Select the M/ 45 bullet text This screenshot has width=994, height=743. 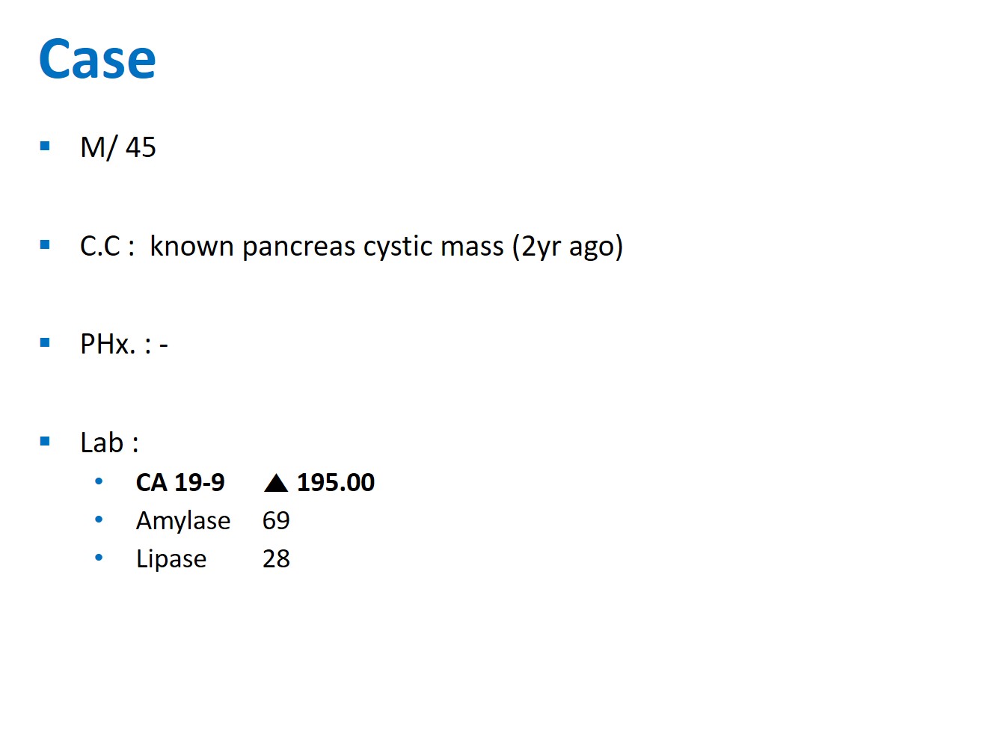tap(118, 147)
